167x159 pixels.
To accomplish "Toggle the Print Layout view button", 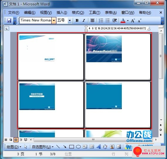I will tap(16, 140).
